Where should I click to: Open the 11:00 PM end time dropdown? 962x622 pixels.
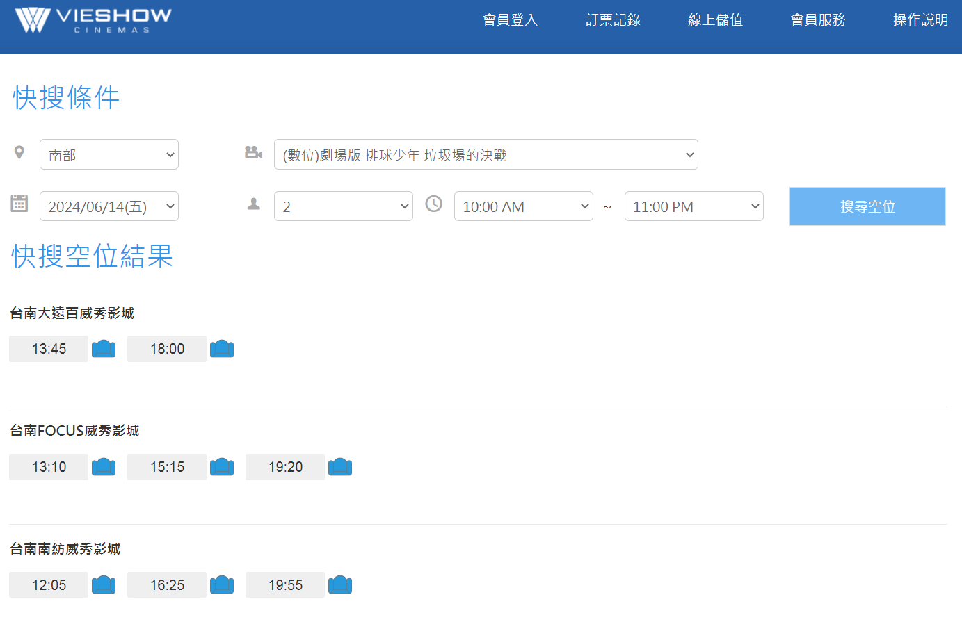coord(694,206)
